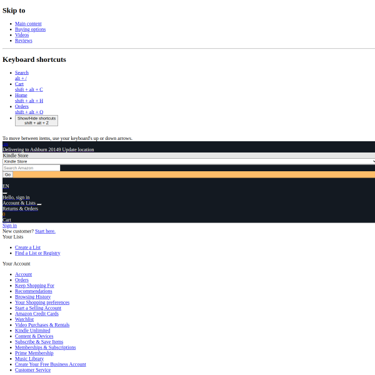Viewport: 375px width, 375px height.
Task: Click Subscribe & Save Items
Action: coord(39,342)
